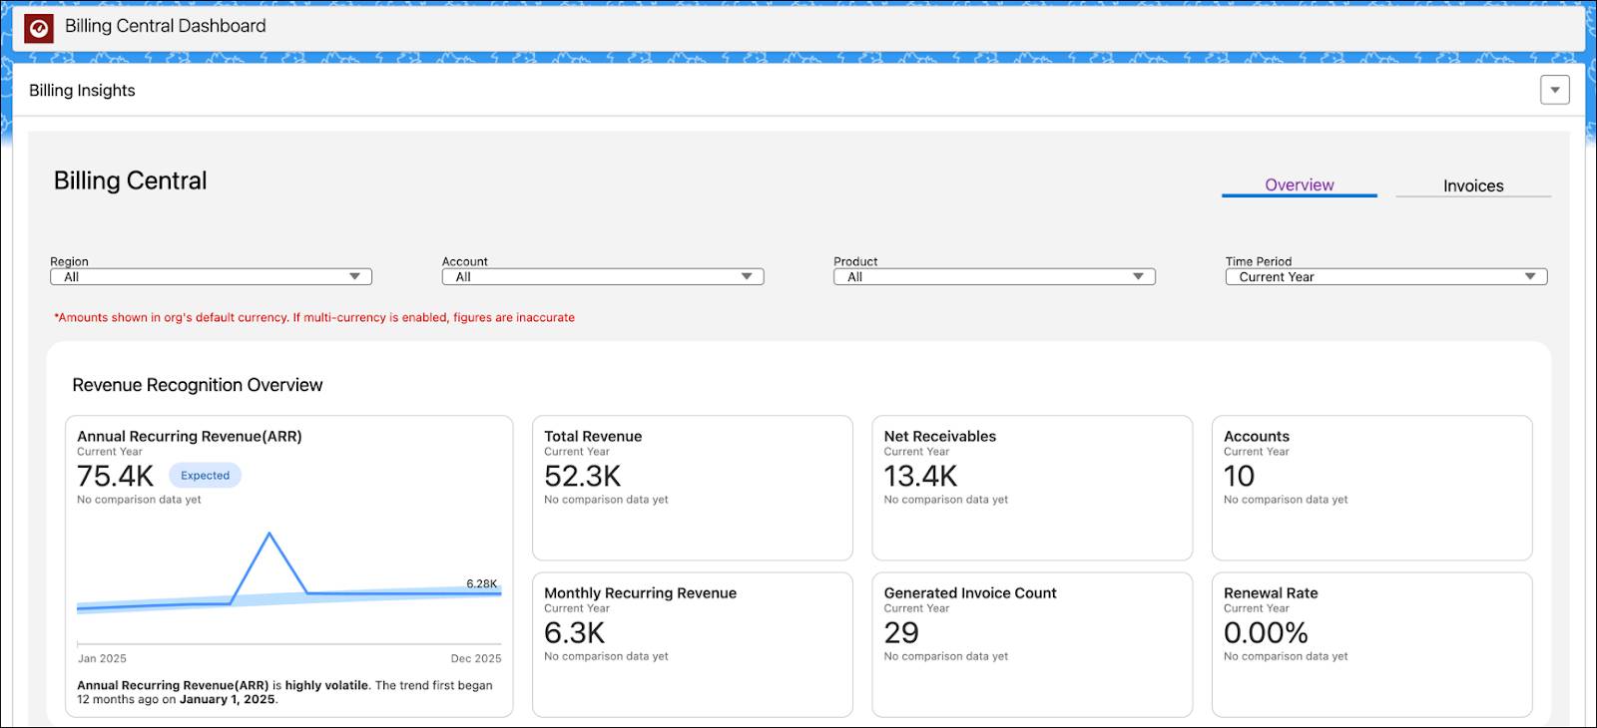Click the ARR trend line chart peak
The width and height of the screenshot is (1597, 728).
pos(268,536)
